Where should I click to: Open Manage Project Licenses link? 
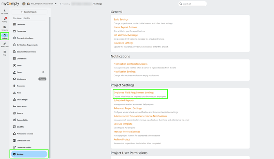127,132
